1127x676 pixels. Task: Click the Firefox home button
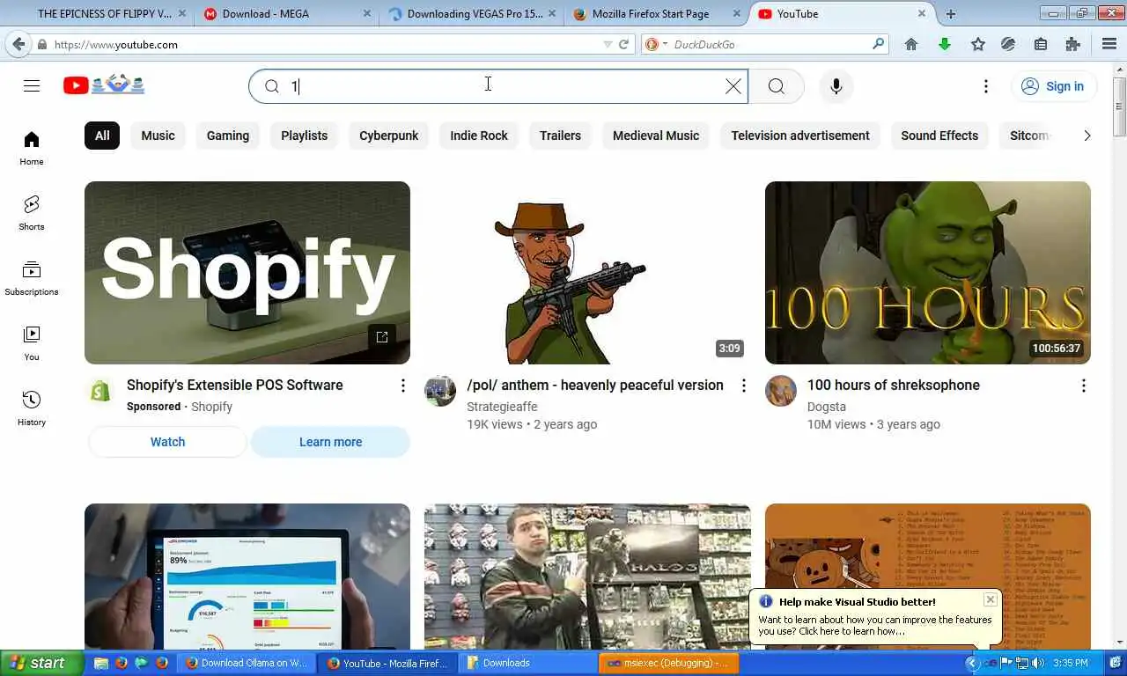coord(911,44)
